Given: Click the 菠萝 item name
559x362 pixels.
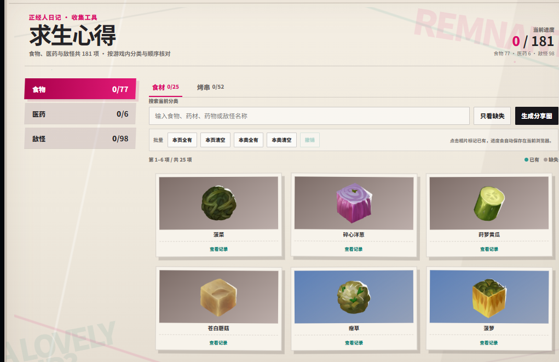Looking at the screenshot, I should [489, 329].
